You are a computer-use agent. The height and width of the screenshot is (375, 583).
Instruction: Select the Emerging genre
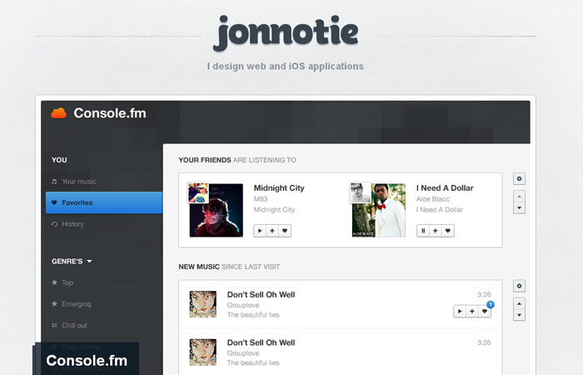tap(77, 304)
